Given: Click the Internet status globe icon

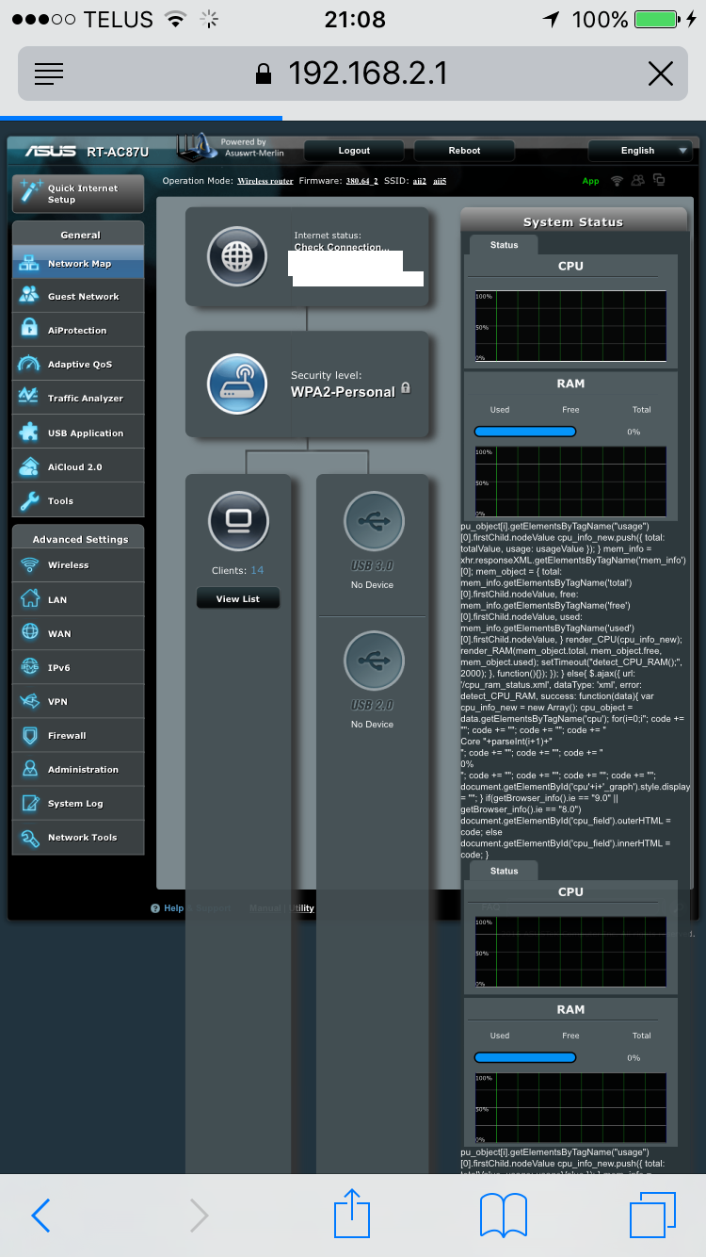Looking at the screenshot, I should [238, 255].
